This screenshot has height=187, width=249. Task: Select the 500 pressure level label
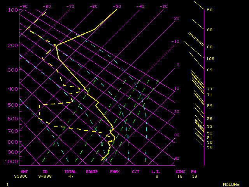tap(12, 105)
